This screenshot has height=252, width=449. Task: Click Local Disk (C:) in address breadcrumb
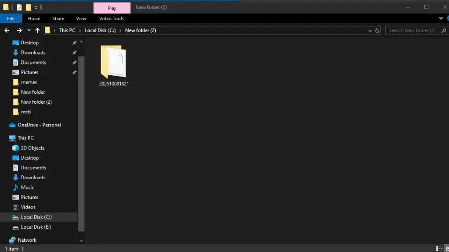[100, 30]
